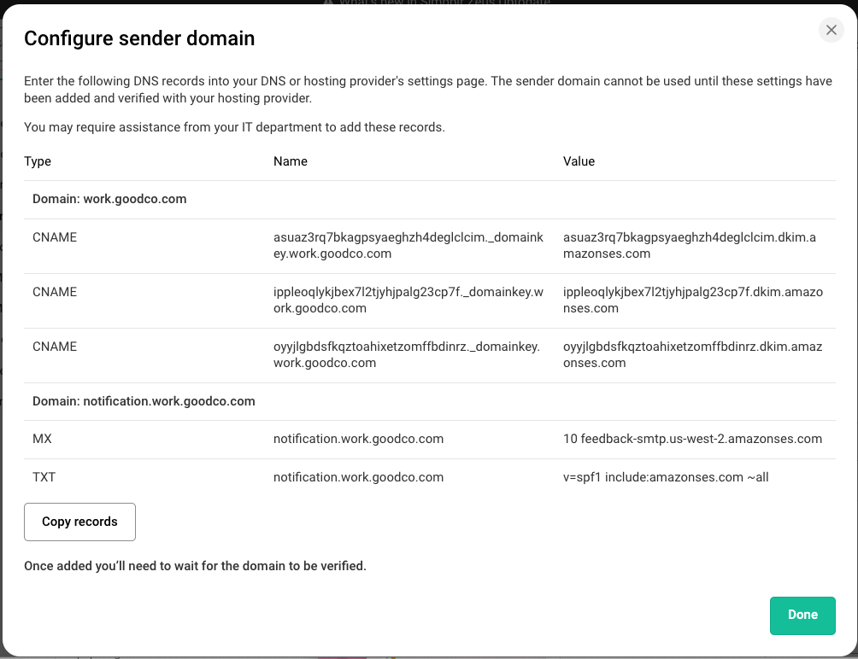
Task: Select the first CNAME name starting with asuaz3rq7
Action: point(410,245)
